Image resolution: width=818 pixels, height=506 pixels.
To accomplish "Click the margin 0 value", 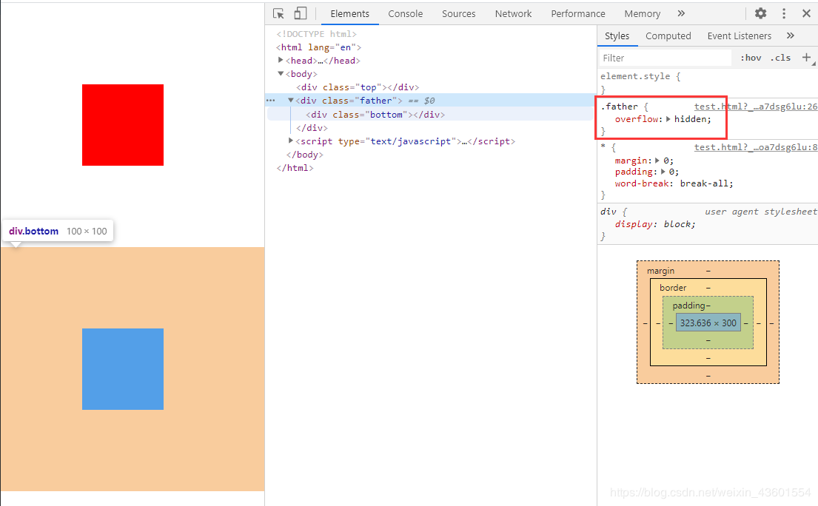I will [x=666, y=161].
